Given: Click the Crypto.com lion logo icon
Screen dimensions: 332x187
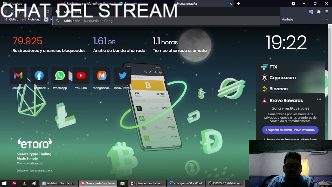Looking at the screenshot, I should 264,78.
